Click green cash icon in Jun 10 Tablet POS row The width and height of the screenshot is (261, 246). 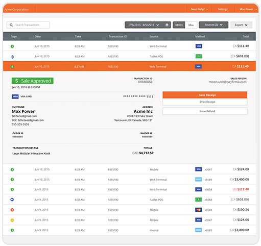pos(199,56)
